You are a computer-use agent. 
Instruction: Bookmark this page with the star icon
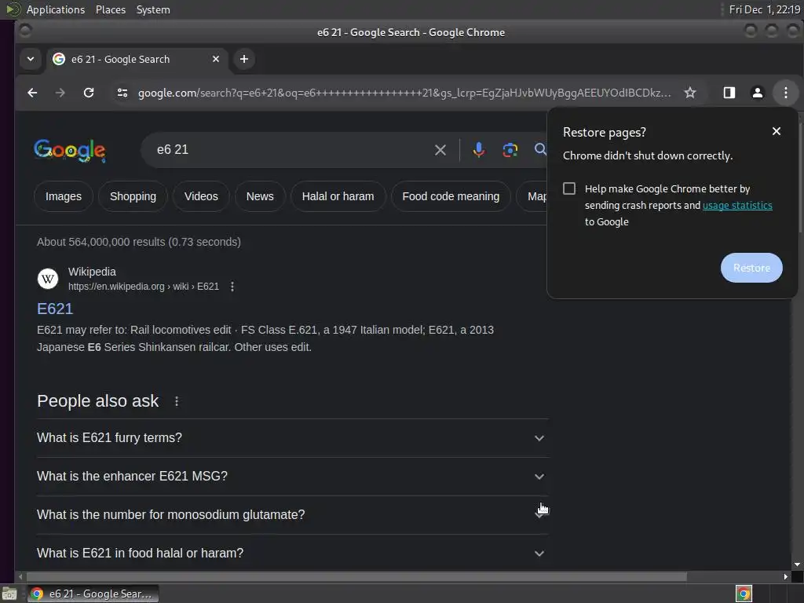tap(690, 93)
